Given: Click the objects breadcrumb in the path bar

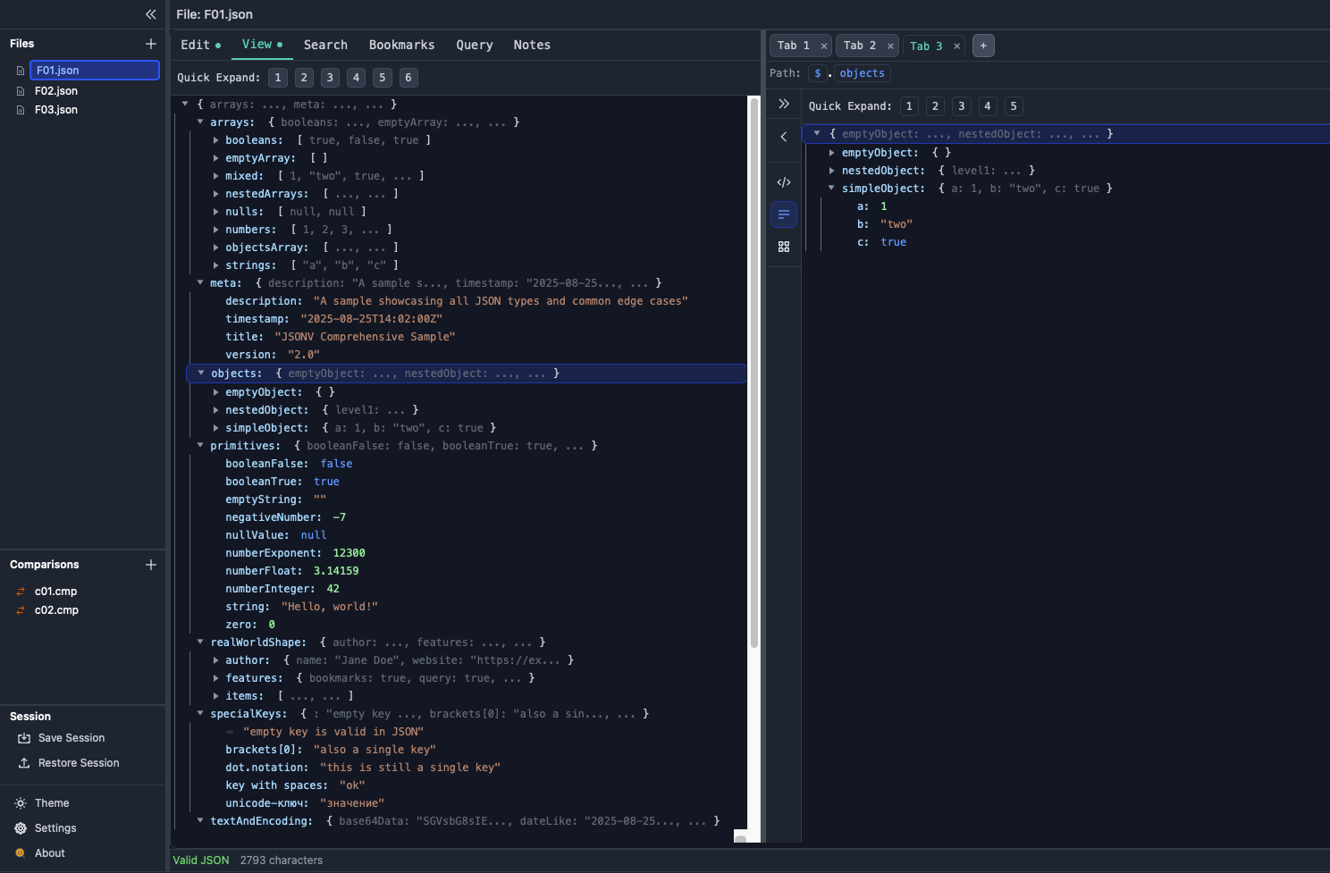Looking at the screenshot, I should click(x=862, y=72).
